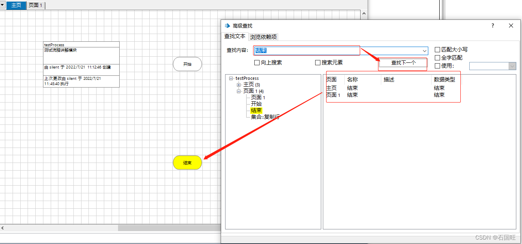Enable 向上搜索 search option

click(x=257, y=62)
